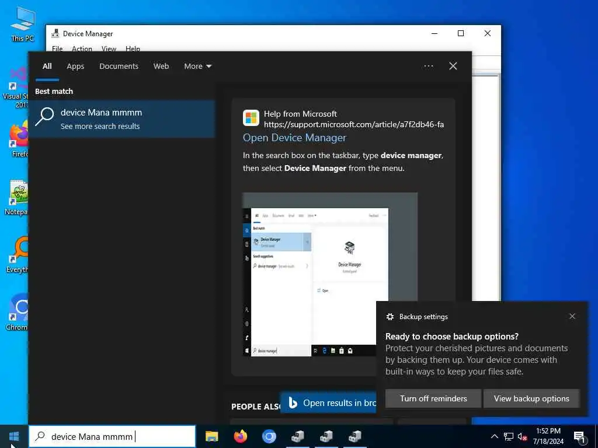Maximize the Device Manager window
The height and width of the screenshot is (448, 598).
[x=461, y=33]
